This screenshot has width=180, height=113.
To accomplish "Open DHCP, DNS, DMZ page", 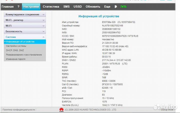I will click(15, 50).
